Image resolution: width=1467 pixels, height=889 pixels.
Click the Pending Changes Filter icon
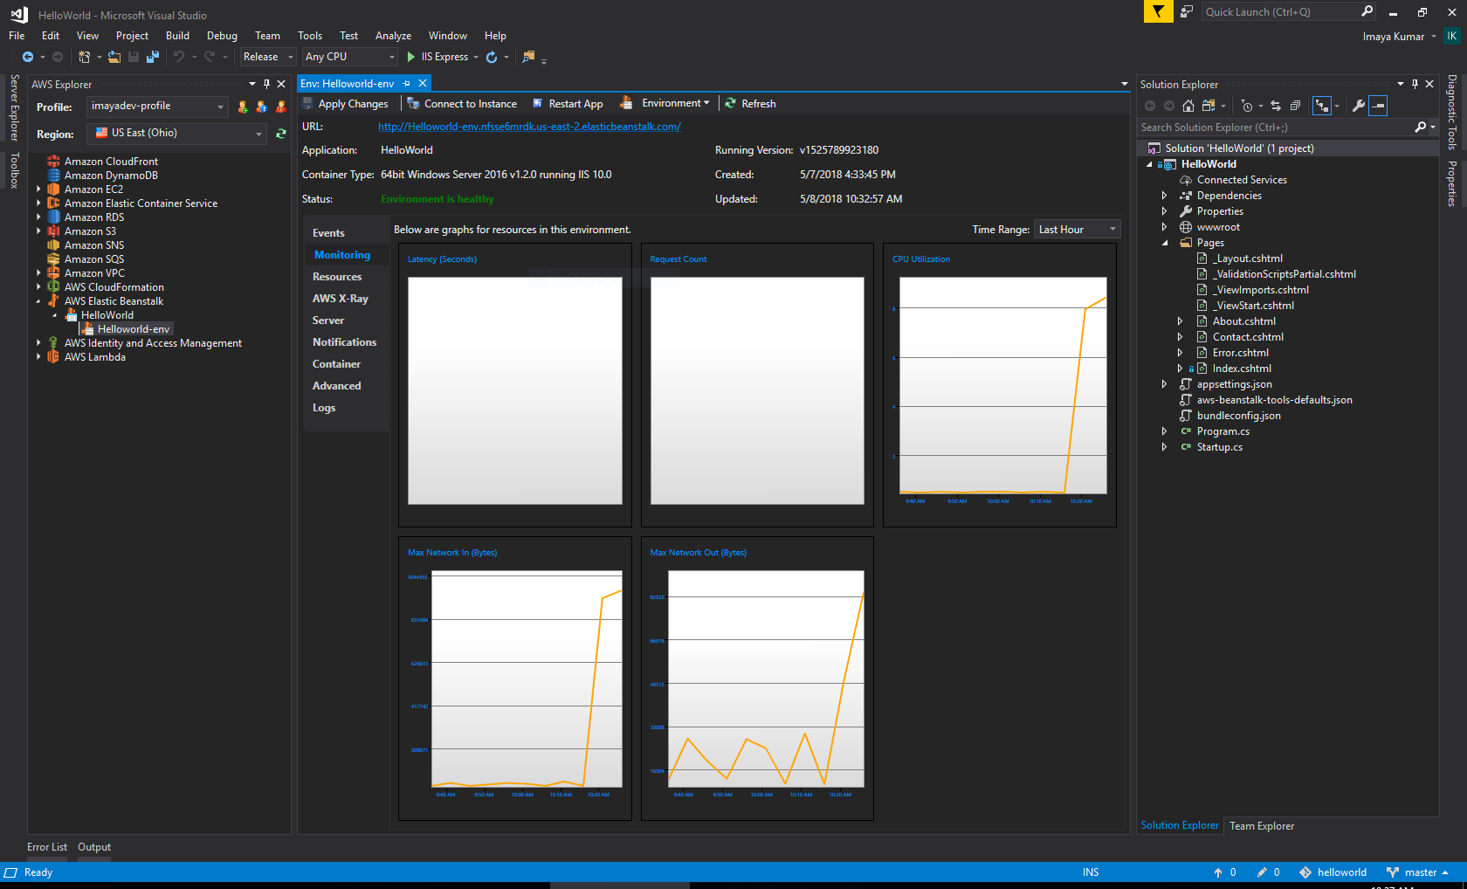pos(1247,106)
